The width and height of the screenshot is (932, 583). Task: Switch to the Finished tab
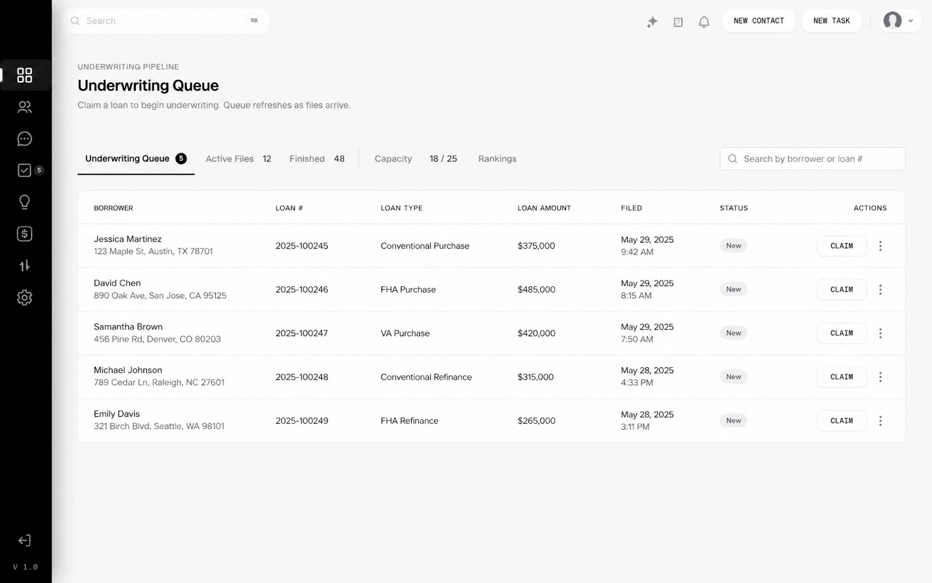(x=317, y=159)
